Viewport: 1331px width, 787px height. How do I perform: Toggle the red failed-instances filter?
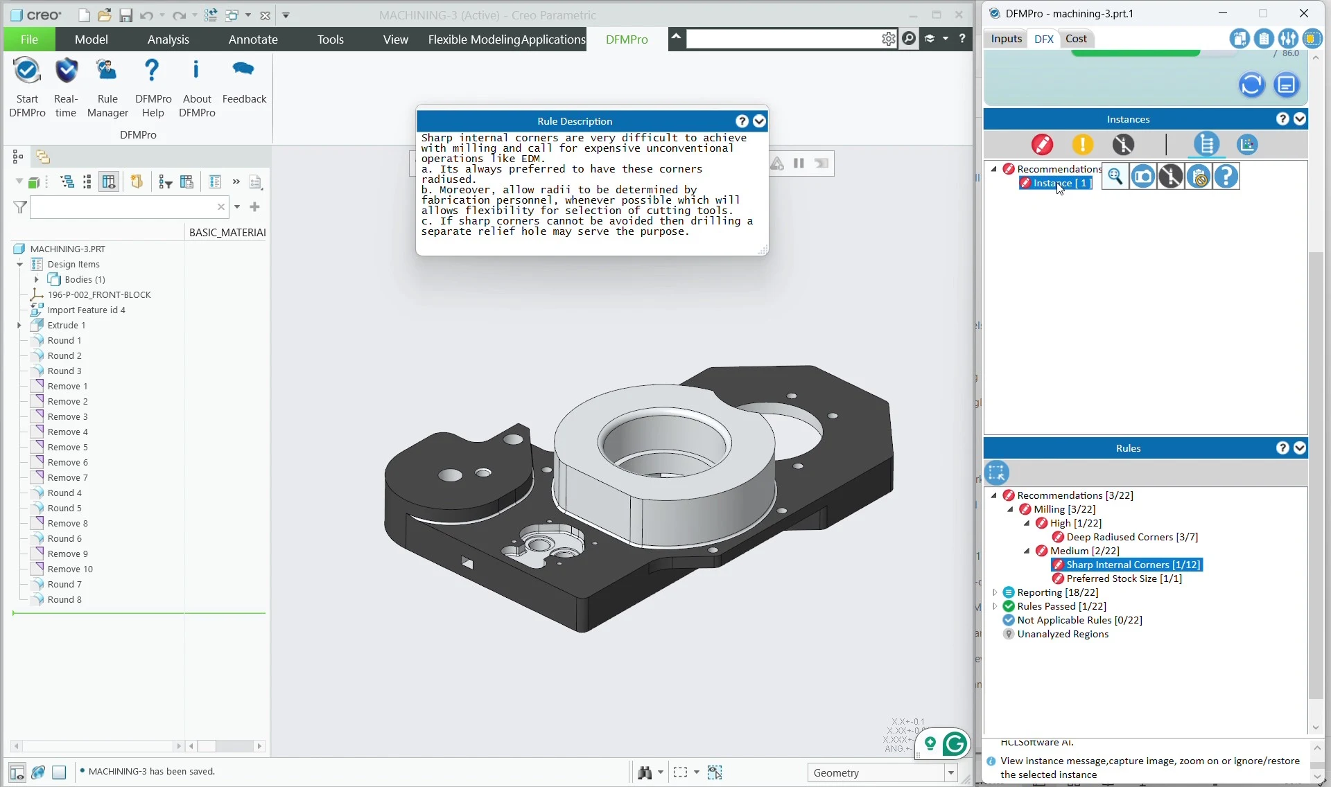(x=1042, y=145)
